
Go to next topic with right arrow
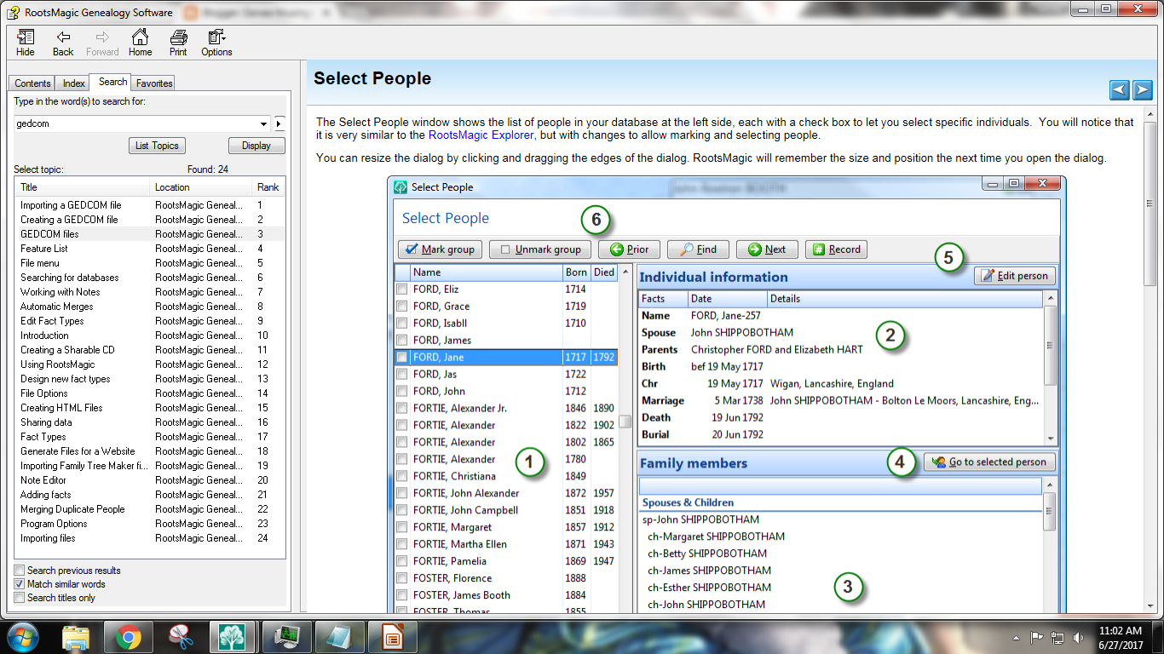(x=1143, y=89)
